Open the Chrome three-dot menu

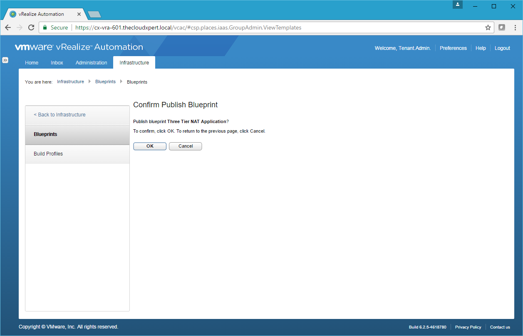[515, 27]
